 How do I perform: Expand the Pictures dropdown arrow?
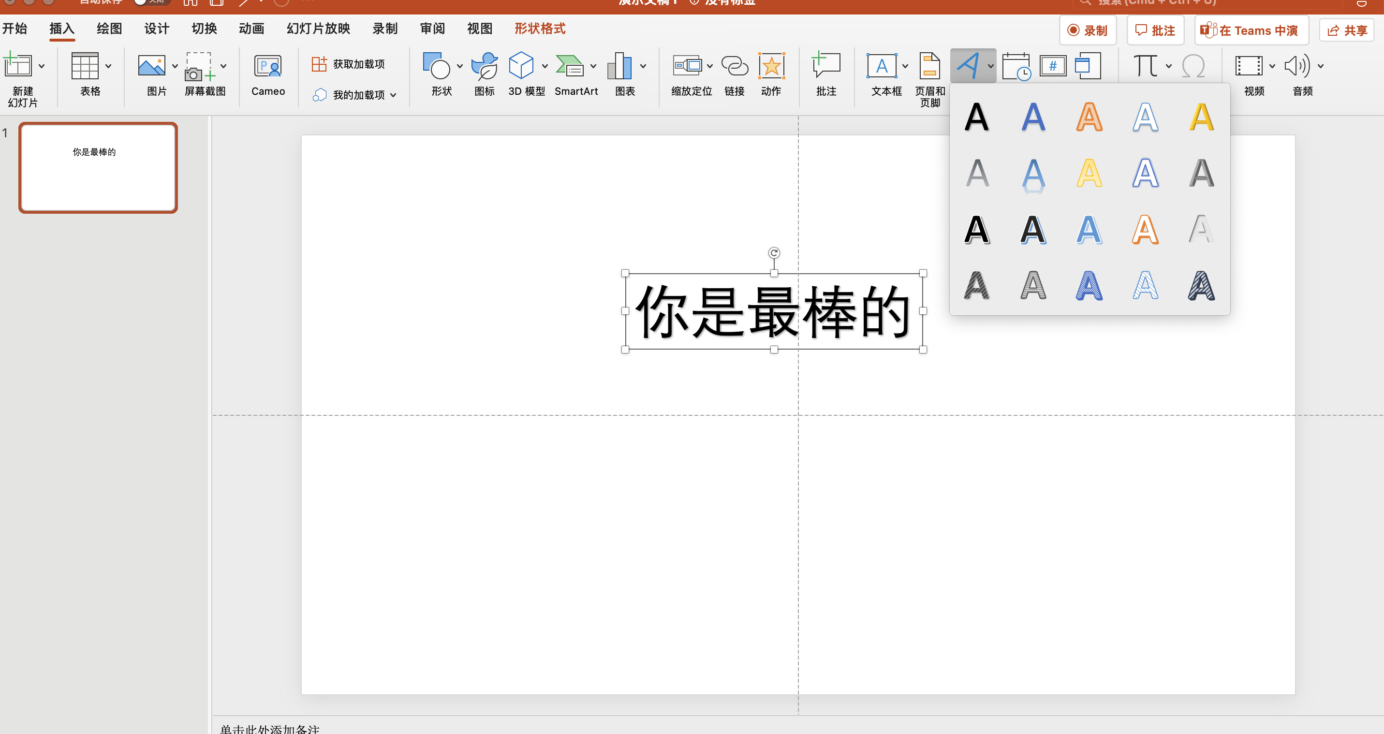coord(175,66)
